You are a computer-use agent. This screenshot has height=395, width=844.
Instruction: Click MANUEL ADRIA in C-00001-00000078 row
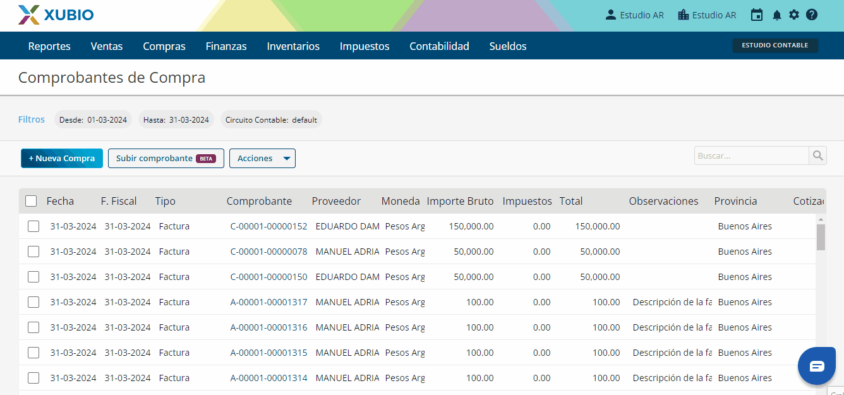pos(347,252)
